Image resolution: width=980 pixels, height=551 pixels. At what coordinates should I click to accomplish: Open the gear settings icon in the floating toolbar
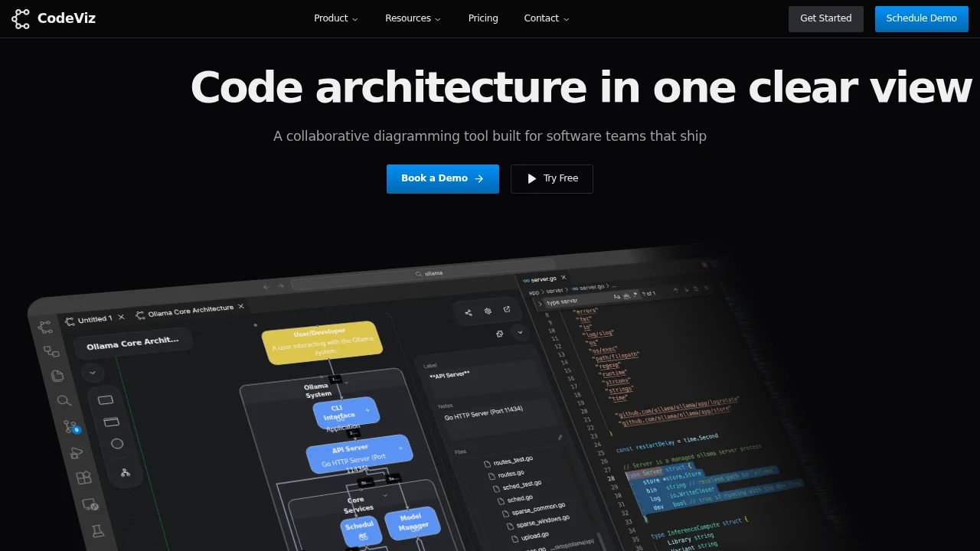488,311
